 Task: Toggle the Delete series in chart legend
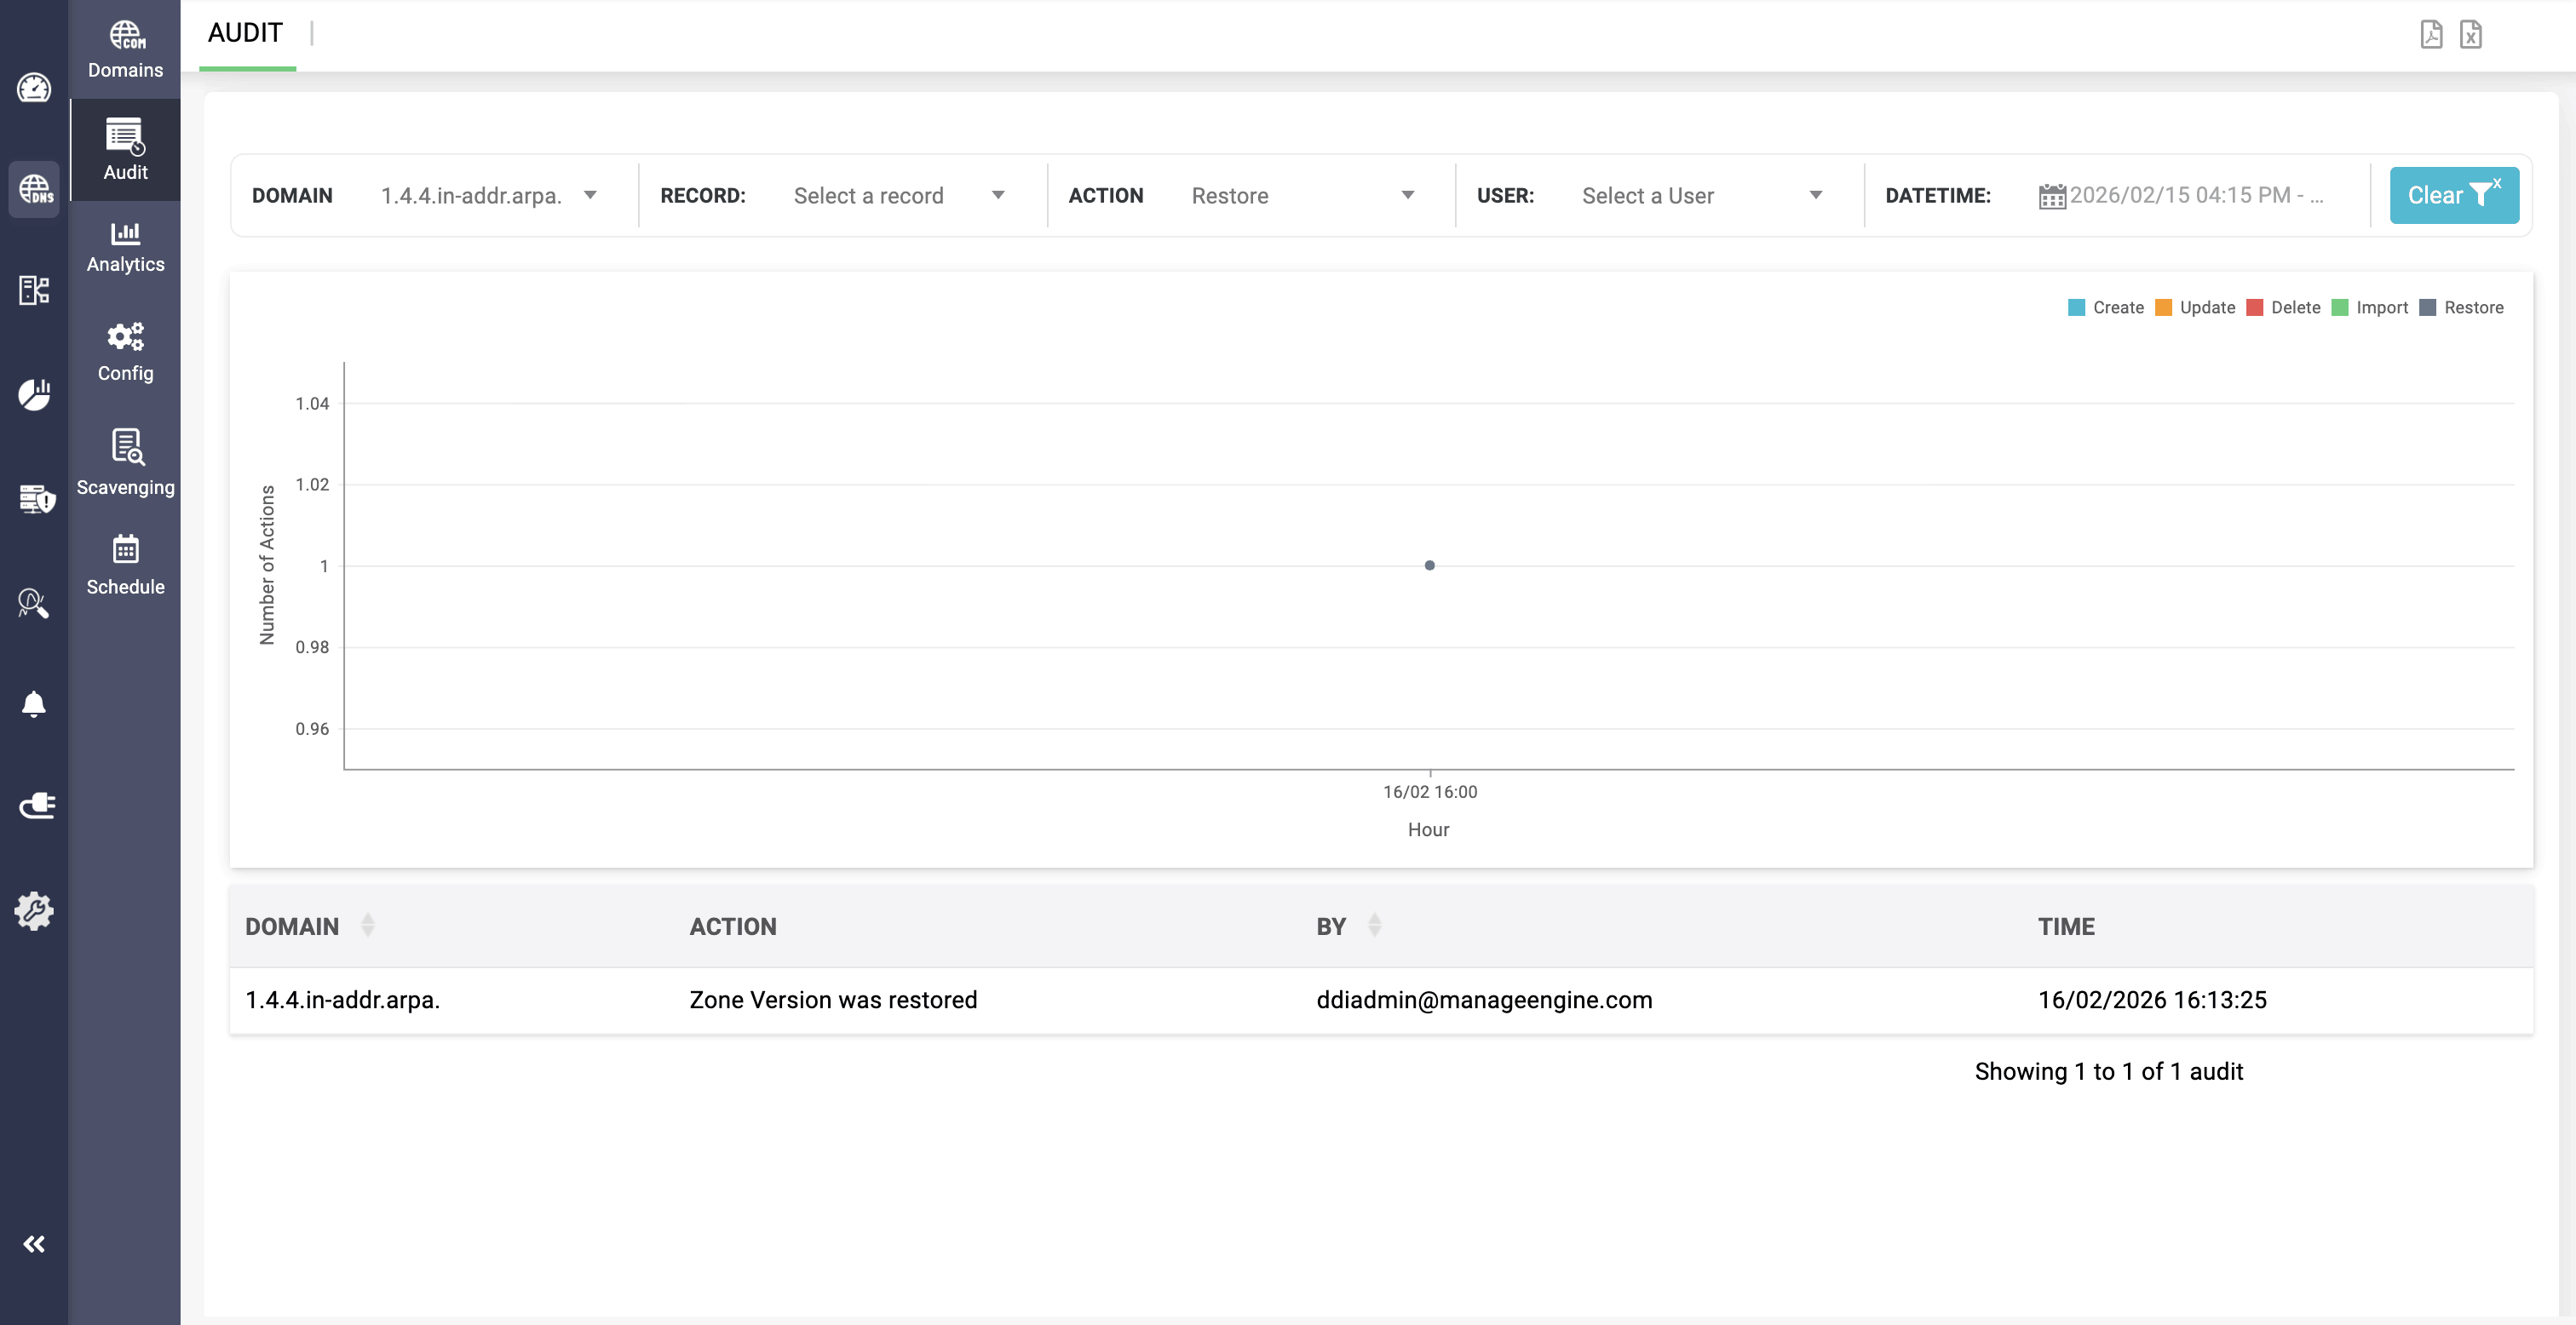tap(2295, 308)
